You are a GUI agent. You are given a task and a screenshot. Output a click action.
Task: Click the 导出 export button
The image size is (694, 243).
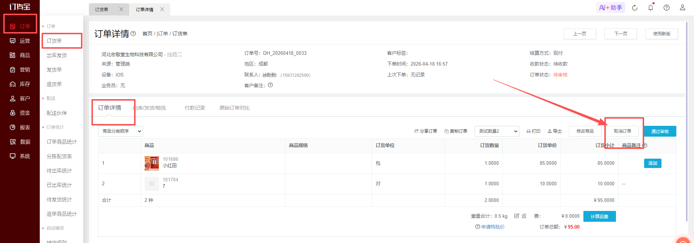tap(554, 131)
